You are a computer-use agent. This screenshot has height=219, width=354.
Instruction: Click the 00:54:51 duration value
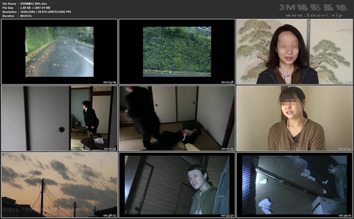pos(26,16)
